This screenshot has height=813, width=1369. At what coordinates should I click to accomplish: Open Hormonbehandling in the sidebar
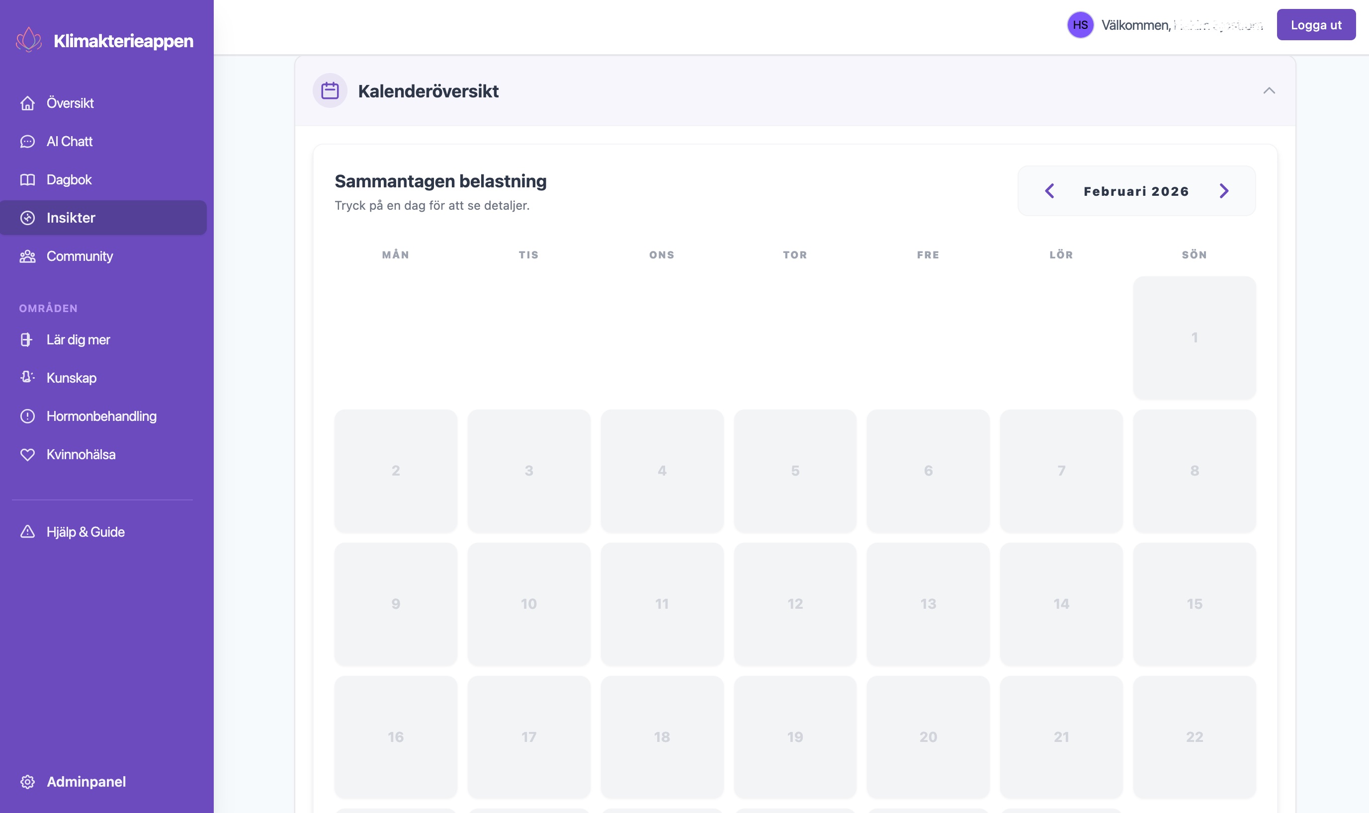click(101, 416)
